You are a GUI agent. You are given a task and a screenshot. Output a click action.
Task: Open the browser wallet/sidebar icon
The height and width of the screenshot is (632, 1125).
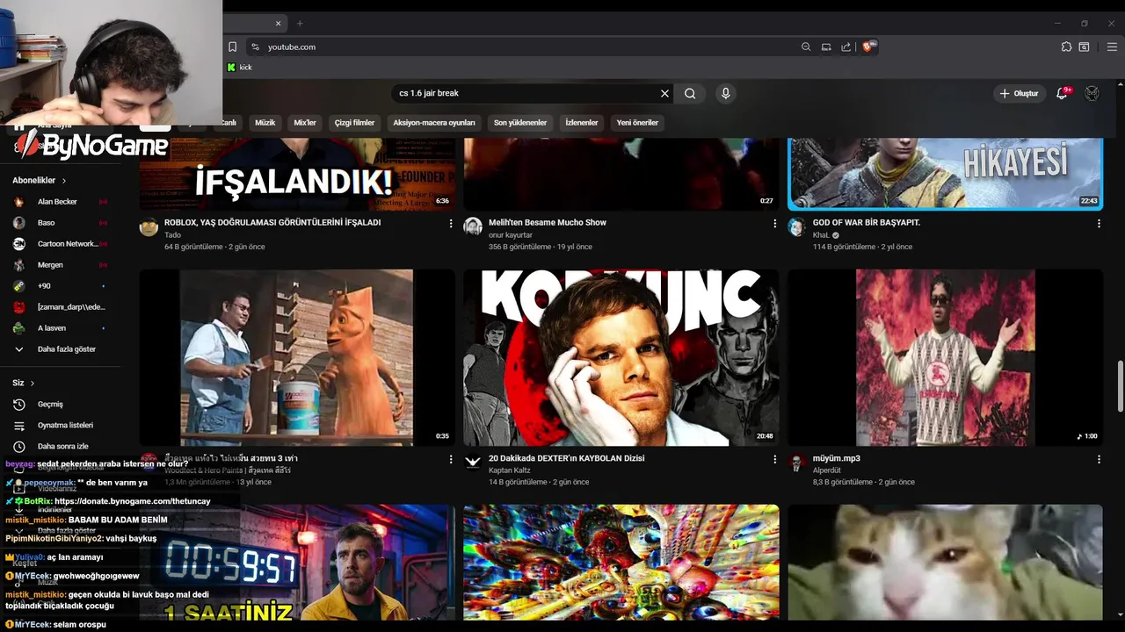[x=1085, y=47]
